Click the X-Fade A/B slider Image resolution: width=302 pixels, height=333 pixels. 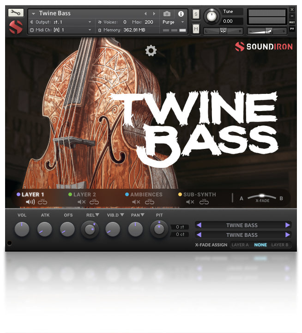coord(262,197)
